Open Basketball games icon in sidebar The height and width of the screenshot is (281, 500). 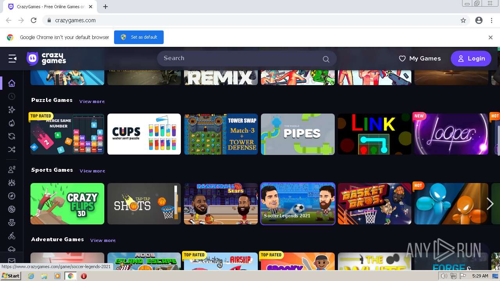[x=12, y=209]
